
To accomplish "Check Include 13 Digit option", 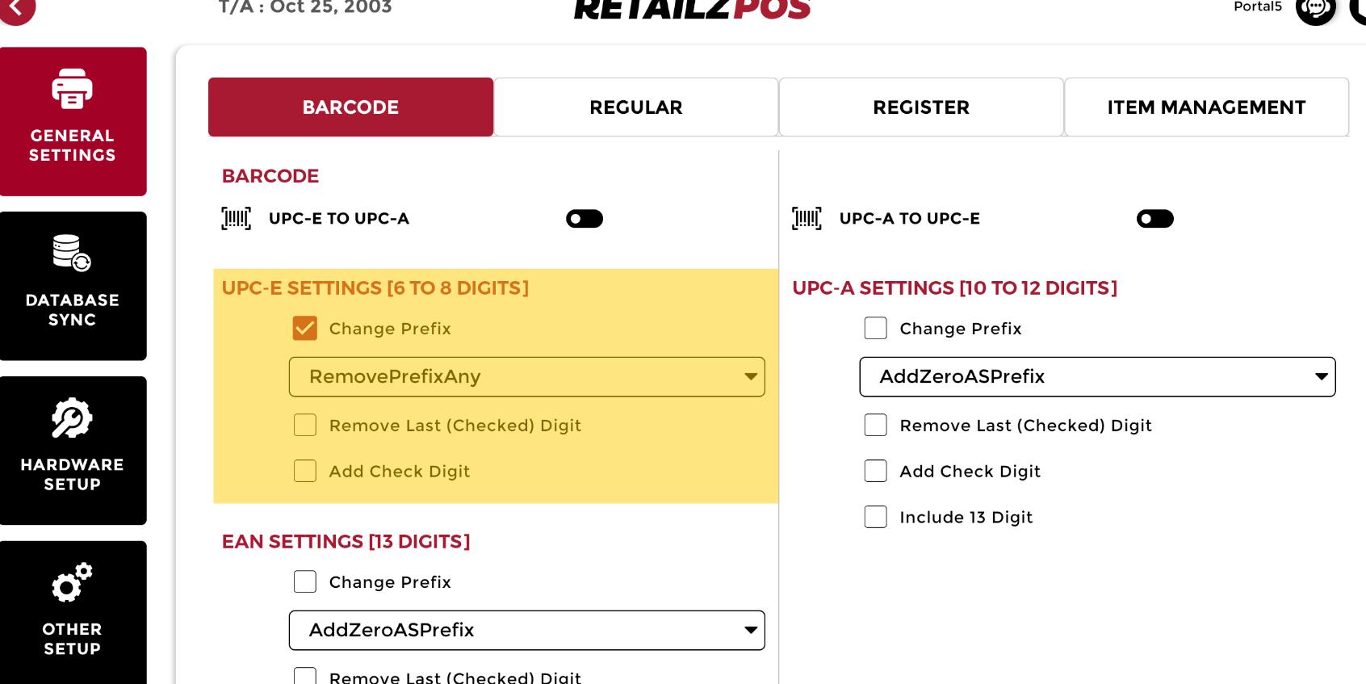I will [x=876, y=517].
